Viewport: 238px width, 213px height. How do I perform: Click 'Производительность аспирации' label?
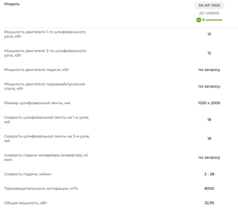[41, 188]
